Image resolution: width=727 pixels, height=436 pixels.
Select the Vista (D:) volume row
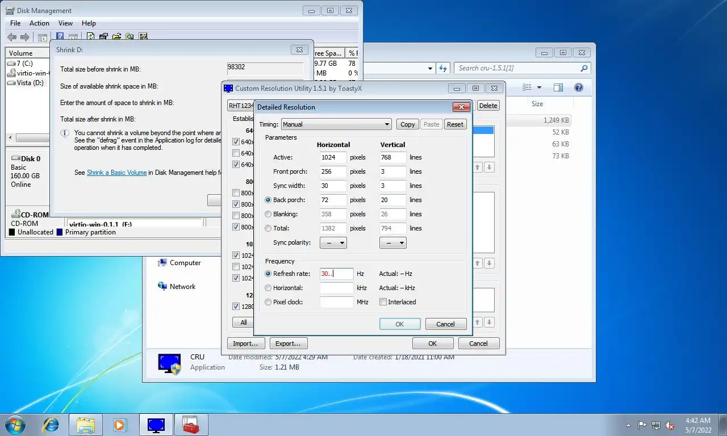(x=28, y=83)
